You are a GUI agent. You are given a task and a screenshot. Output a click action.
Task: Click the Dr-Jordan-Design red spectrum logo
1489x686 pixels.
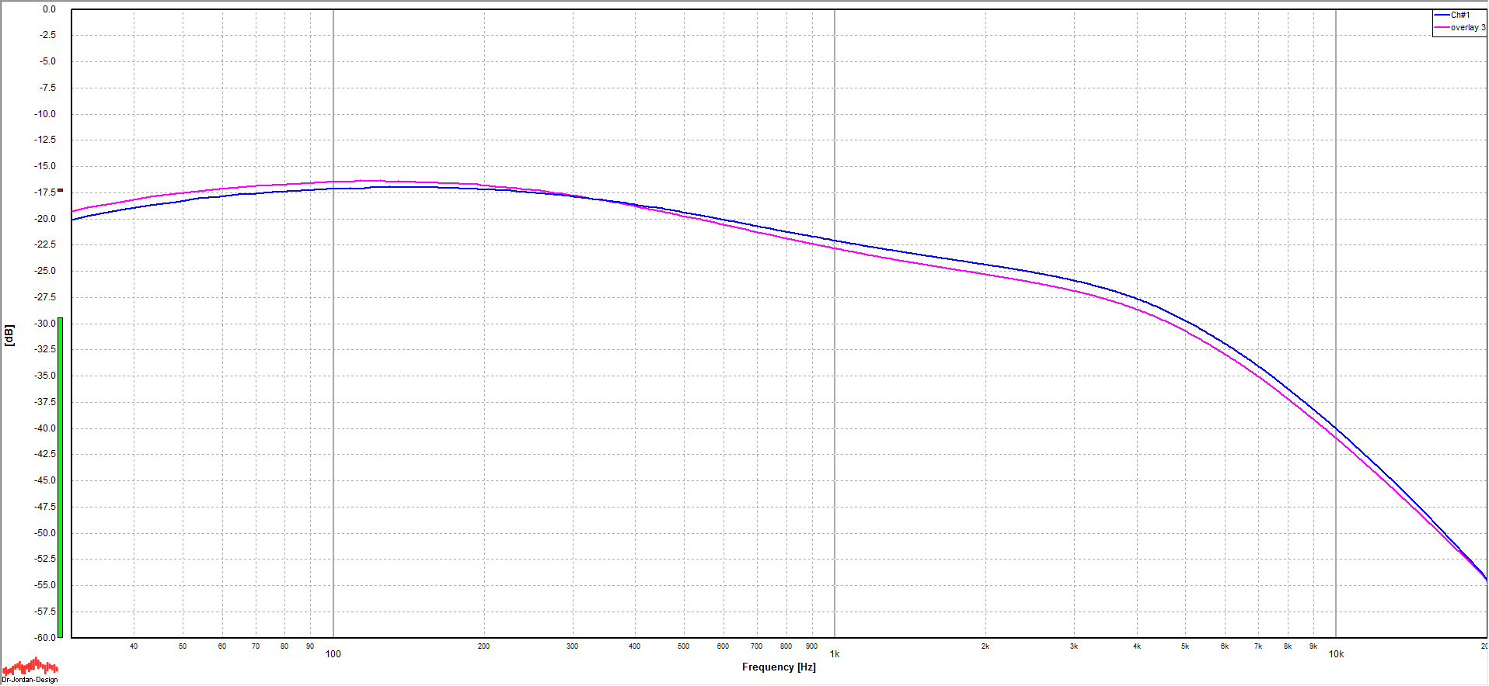[x=30, y=666]
